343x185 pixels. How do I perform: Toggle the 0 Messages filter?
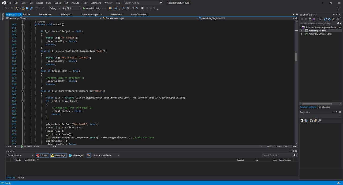76,155
